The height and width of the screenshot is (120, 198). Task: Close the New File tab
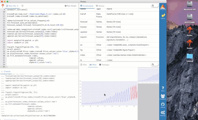[18, 6]
